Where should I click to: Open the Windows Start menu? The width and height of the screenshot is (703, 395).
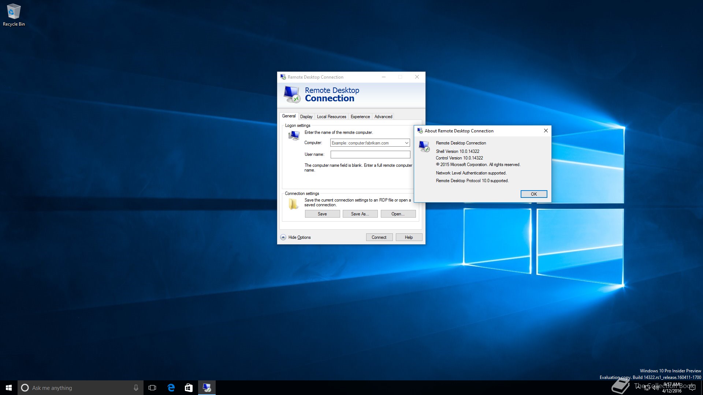9,388
